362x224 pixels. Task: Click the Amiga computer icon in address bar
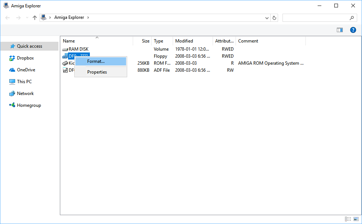(44, 17)
